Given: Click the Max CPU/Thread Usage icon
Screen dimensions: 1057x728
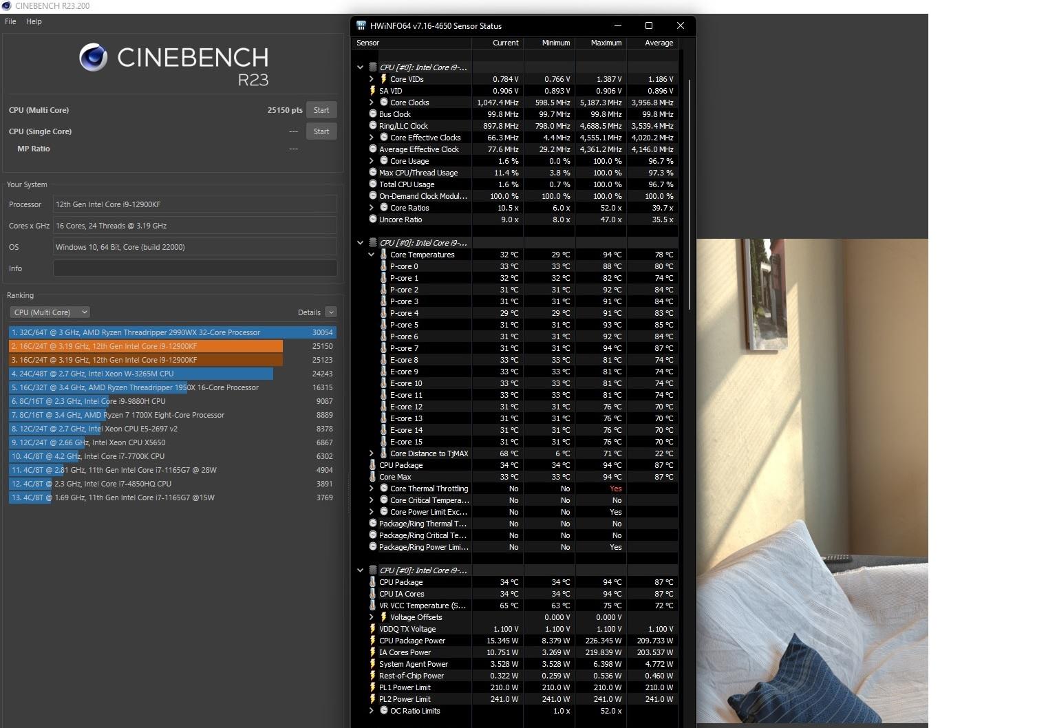Looking at the screenshot, I should coord(373,173).
